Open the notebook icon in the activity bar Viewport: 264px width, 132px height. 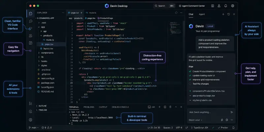30,43
